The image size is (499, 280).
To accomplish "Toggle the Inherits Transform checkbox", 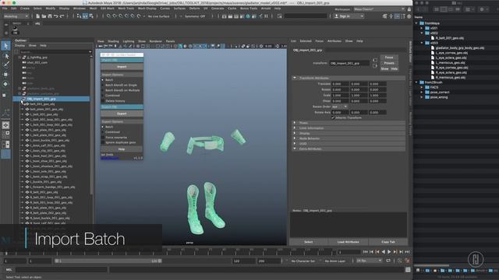I will click(x=333, y=117).
